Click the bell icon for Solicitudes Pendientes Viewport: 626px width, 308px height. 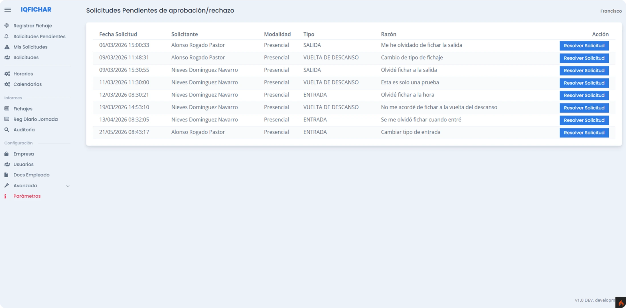7,36
